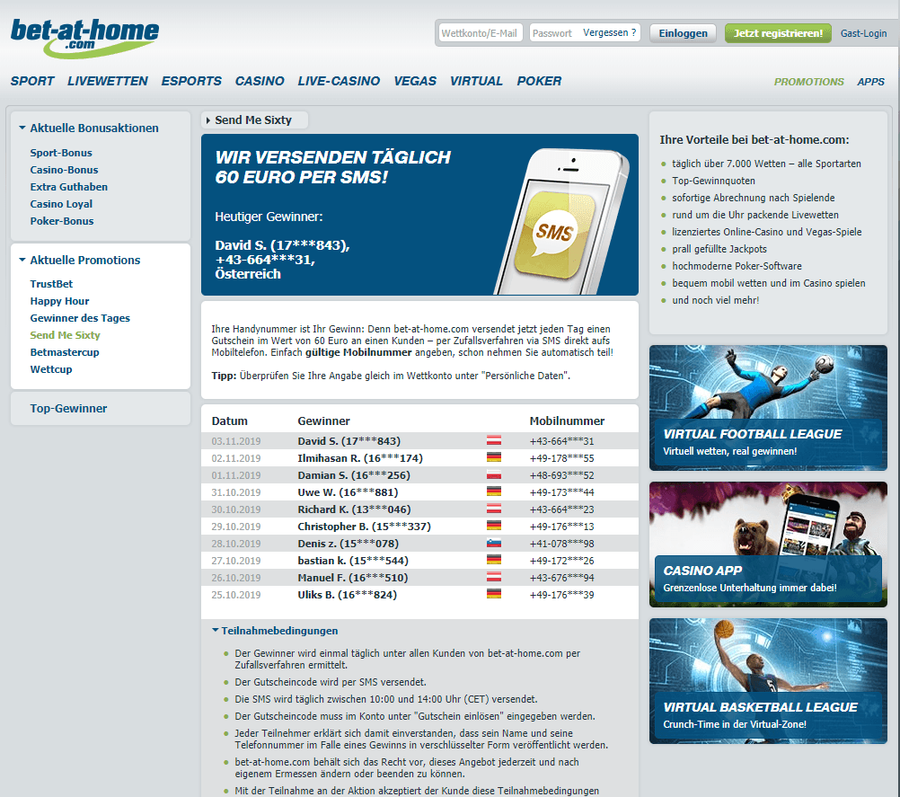Open the VEGAS section
The height and width of the screenshot is (797, 900).
[415, 81]
